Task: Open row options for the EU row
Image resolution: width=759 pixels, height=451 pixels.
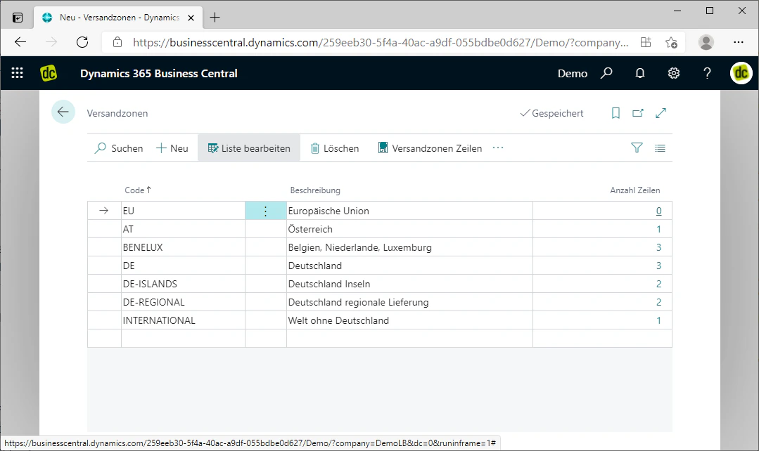Action: [265, 211]
